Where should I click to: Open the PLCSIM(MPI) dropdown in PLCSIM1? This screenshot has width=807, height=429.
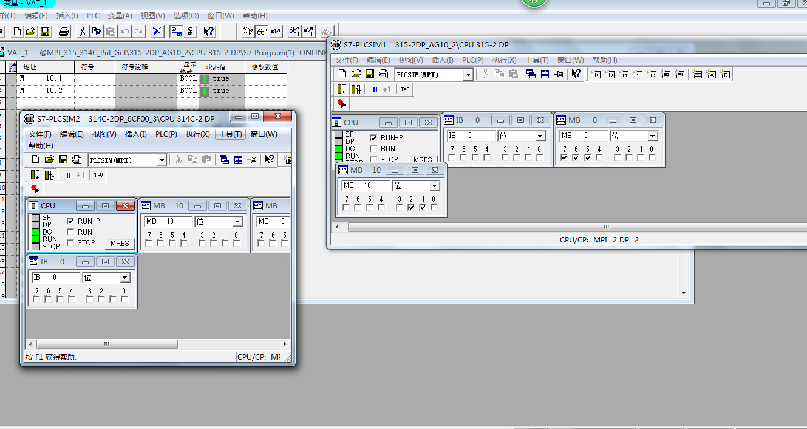(x=468, y=74)
